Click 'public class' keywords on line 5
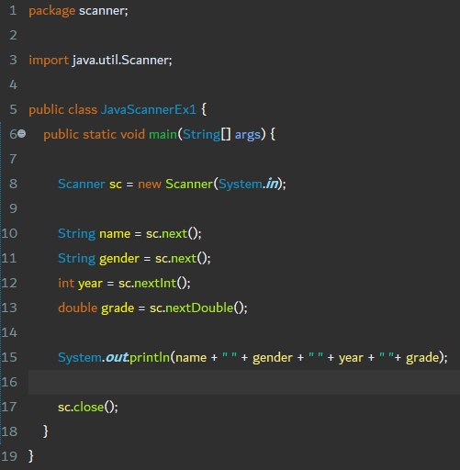460x470 pixels. click(x=62, y=110)
